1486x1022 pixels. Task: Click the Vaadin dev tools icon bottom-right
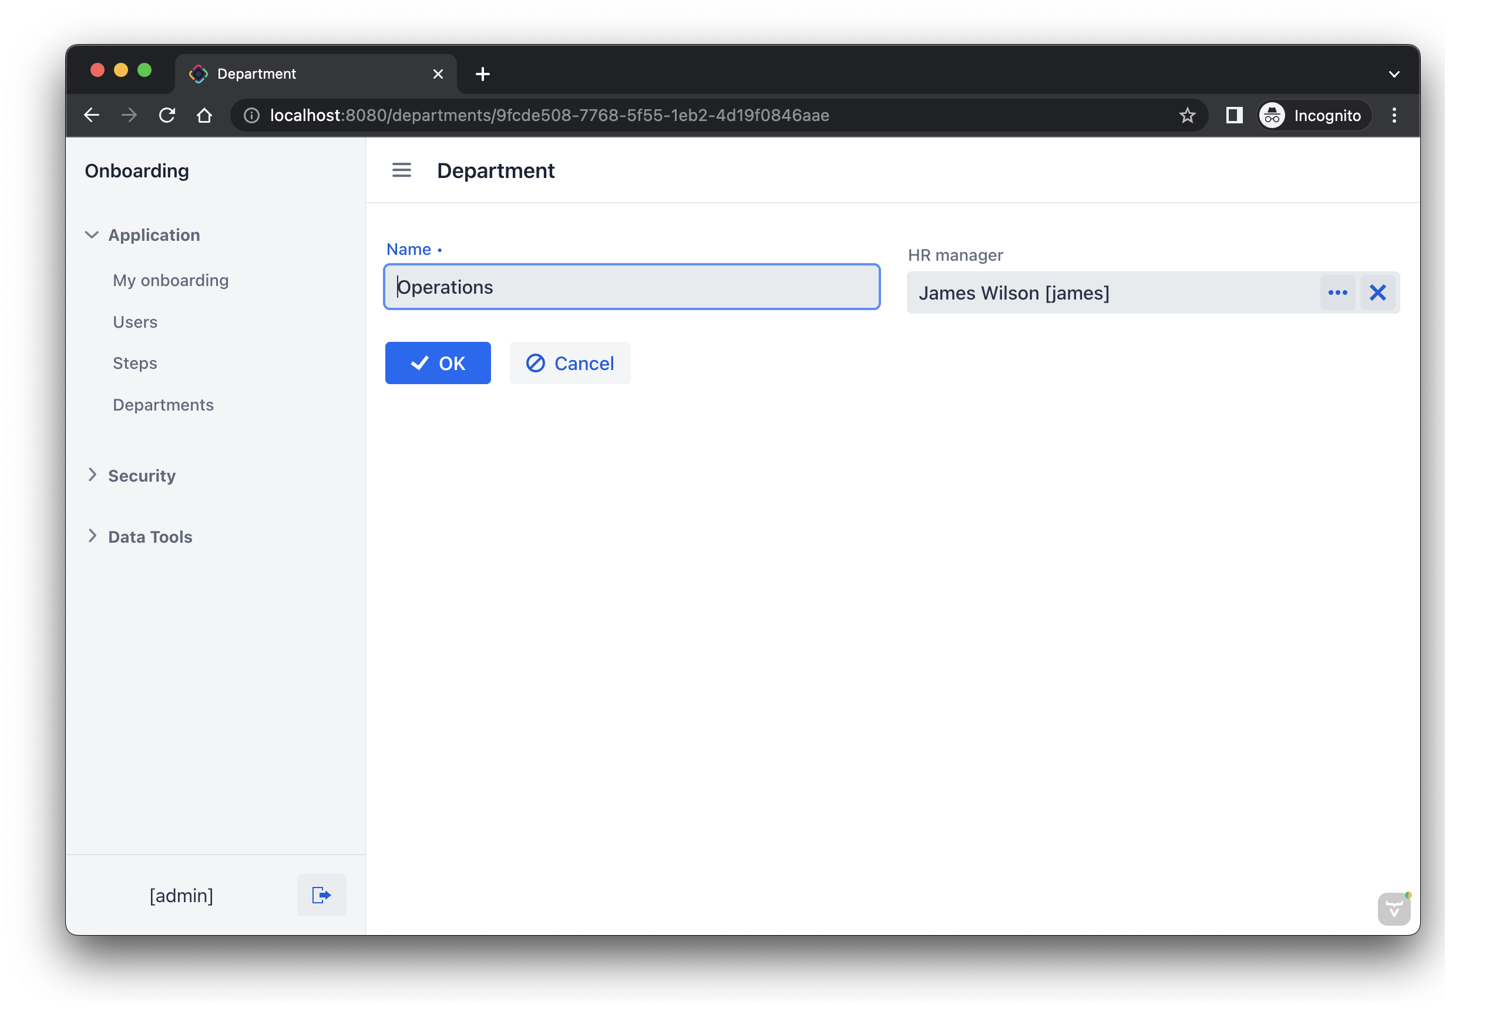[x=1394, y=909]
